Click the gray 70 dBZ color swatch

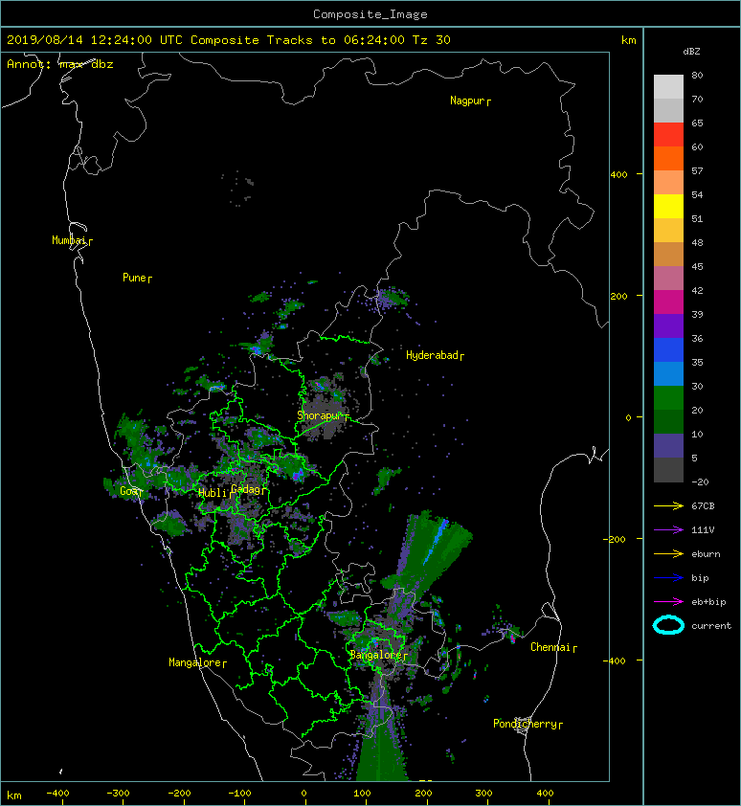[668, 110]
